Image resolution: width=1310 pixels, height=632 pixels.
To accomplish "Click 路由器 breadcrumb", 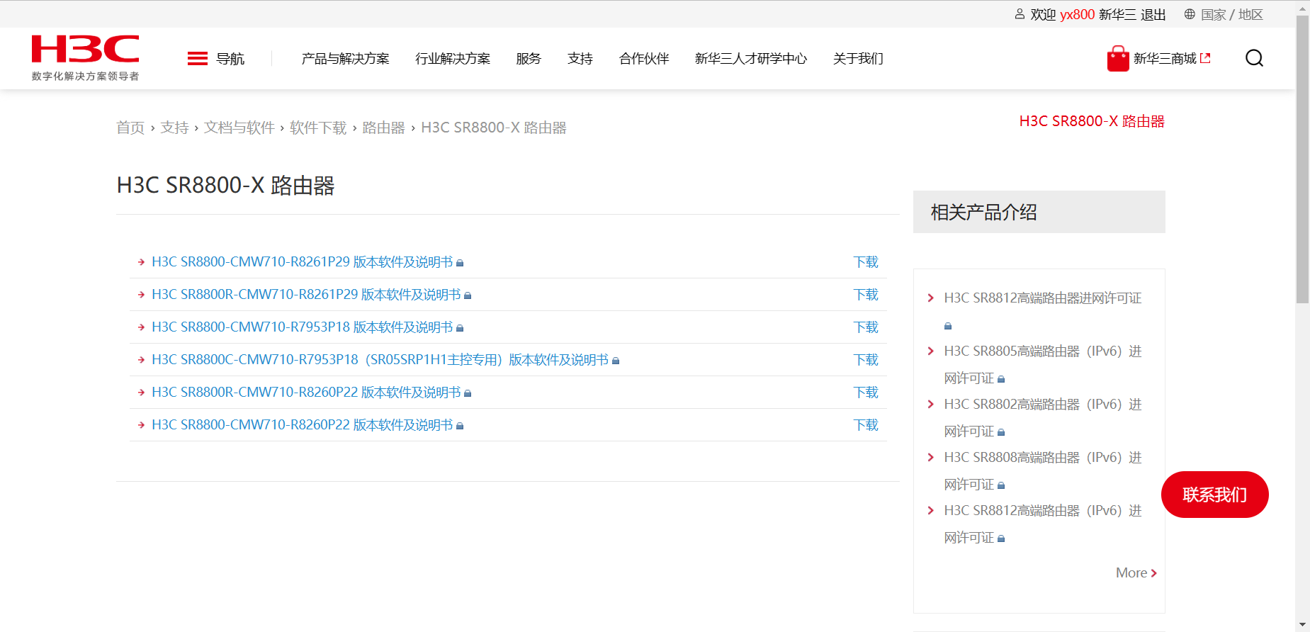I will click(x=383, y=128).
